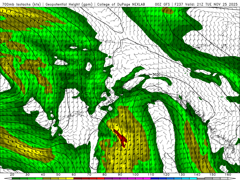Click the '3030' height contour label
240x180 pixels.
click(157, 74)
